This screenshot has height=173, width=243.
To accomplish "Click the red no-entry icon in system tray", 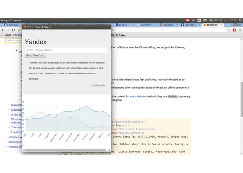I will coord(188,20).
